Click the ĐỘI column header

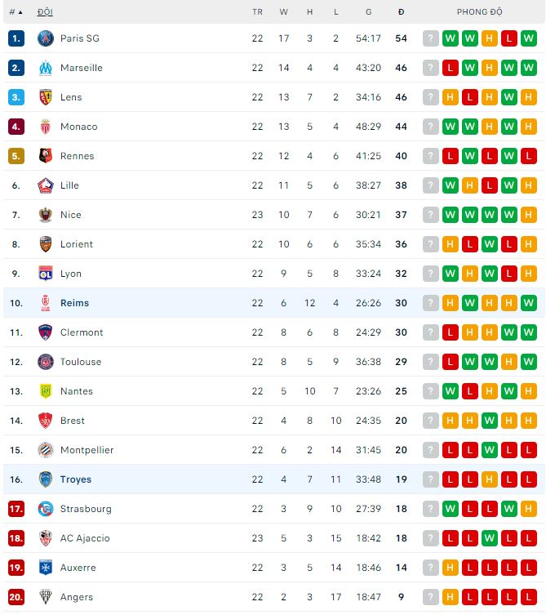(x=46, y=12)
